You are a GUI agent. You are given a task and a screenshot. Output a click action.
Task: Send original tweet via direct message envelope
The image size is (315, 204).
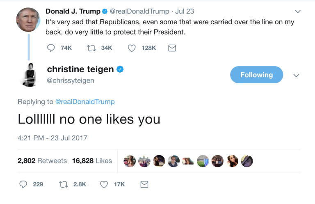point(172,48)
